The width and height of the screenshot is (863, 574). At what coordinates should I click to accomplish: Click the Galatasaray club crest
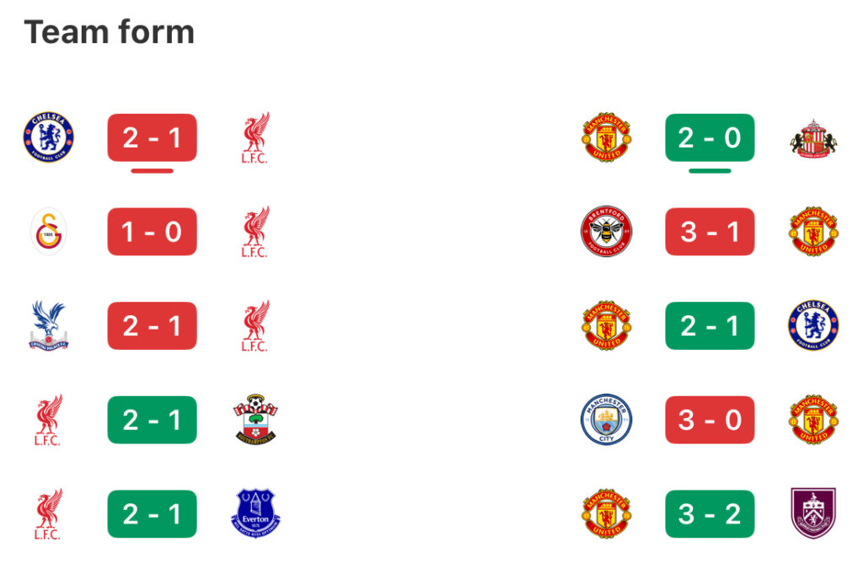coord(48,231)
